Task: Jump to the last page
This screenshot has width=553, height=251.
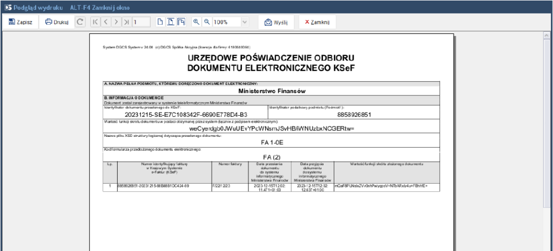Action: [126, 22]
